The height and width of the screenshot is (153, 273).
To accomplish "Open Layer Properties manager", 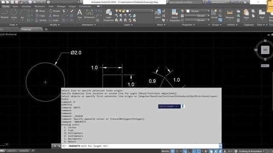I will pos(108,15).
